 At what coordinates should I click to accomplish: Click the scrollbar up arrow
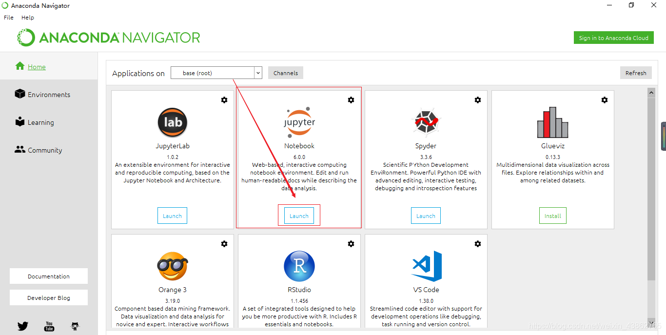[651, 92]
